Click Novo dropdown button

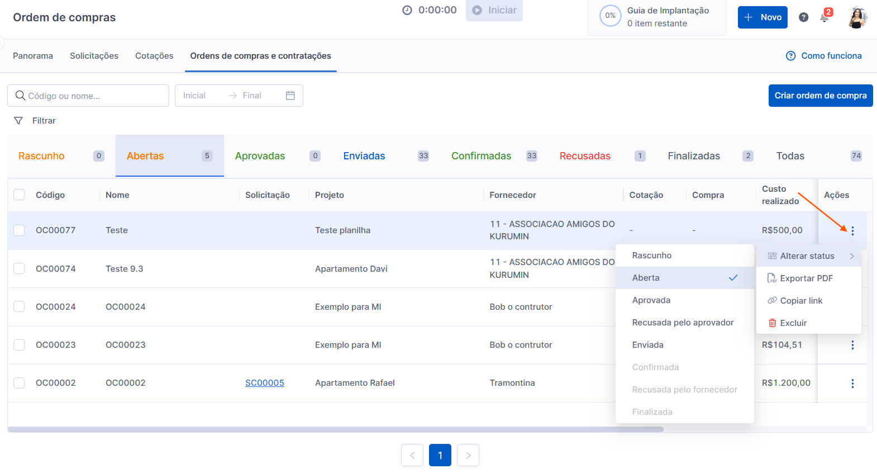point(762,17)
